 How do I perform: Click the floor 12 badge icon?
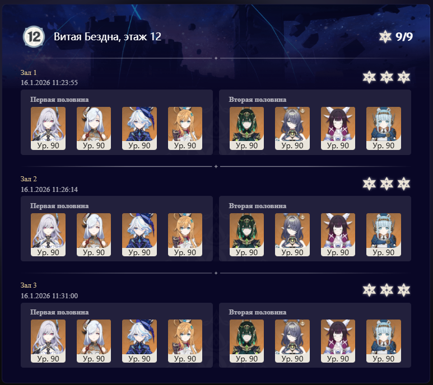pos(34,36)
